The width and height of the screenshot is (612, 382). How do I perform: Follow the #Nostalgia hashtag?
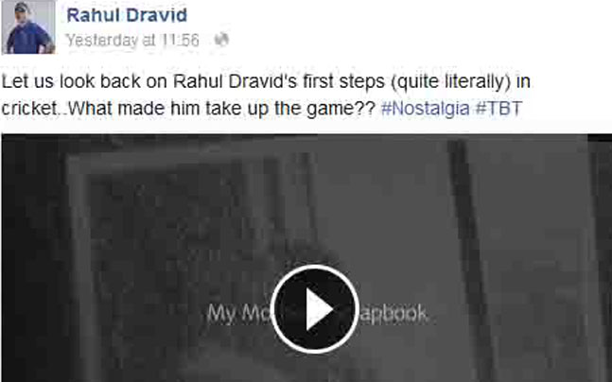(425, 108)
